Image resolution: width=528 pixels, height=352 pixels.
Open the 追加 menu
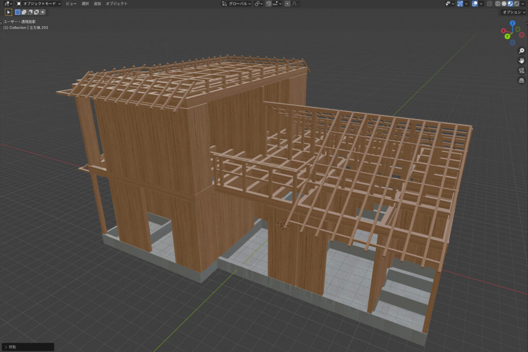[x=97, y=4]
